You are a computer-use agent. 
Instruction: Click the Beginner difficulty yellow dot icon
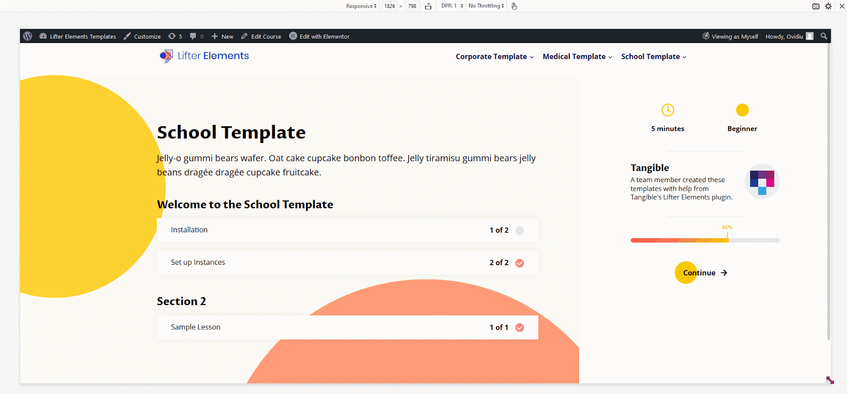(742, 110)
